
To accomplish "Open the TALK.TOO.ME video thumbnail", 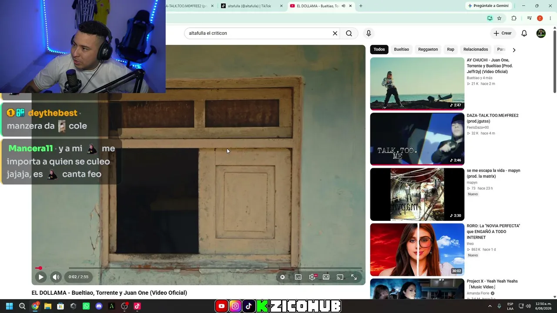I will pos(417,139).
